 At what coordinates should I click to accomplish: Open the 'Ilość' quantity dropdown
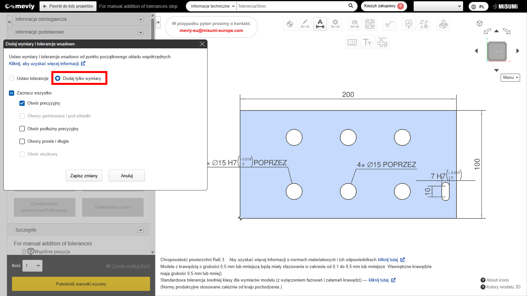pyautogui.click(x=32, y=266)
